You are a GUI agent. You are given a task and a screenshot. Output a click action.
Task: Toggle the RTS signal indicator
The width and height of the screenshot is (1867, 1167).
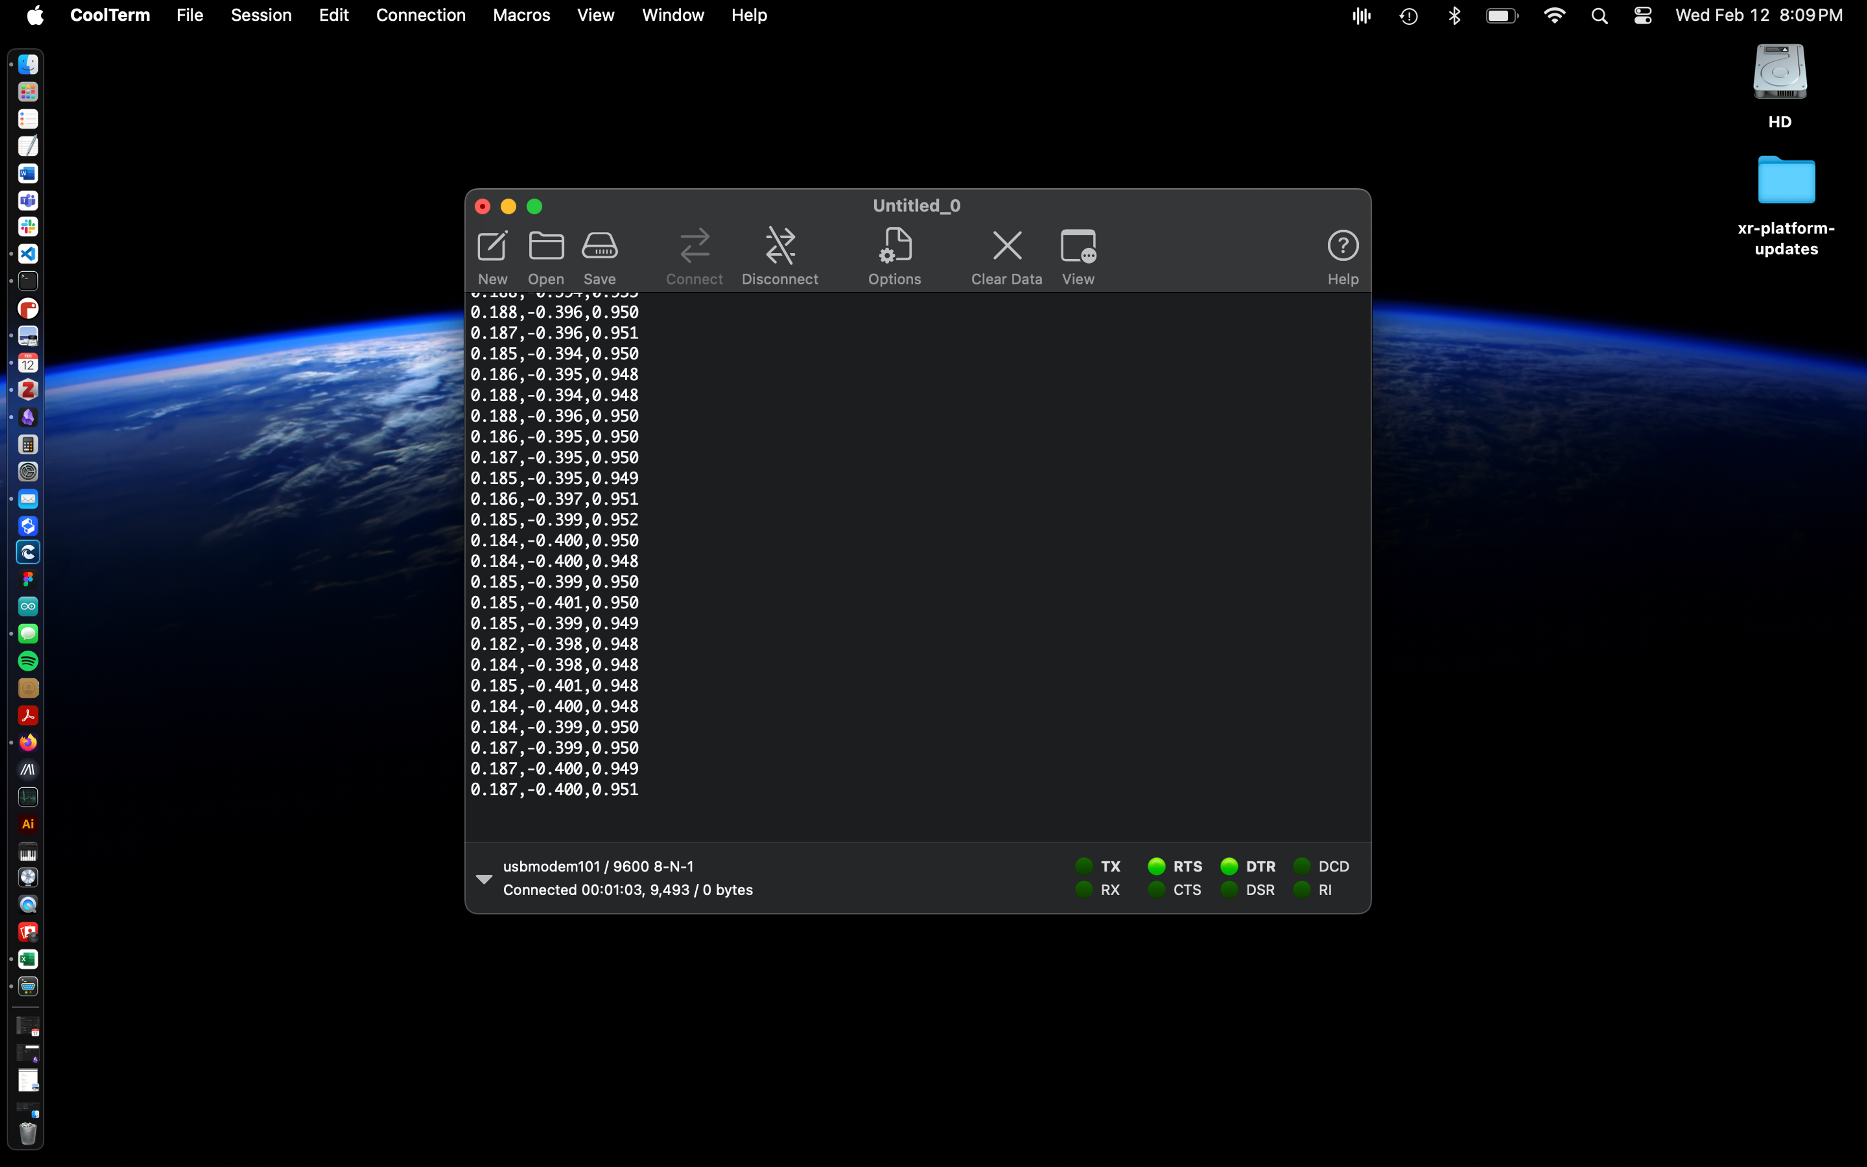pyautogui.click(x=1156, y=866)
